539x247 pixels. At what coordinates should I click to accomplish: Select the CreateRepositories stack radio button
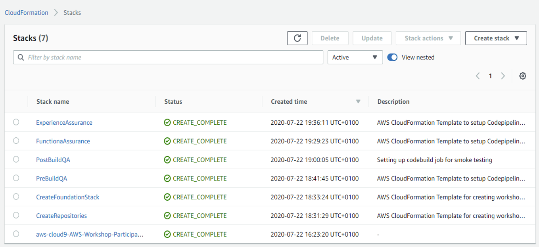[16, 215]
